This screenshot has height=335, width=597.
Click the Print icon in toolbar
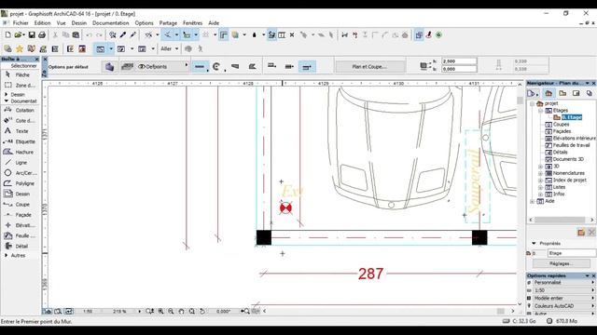42,35
